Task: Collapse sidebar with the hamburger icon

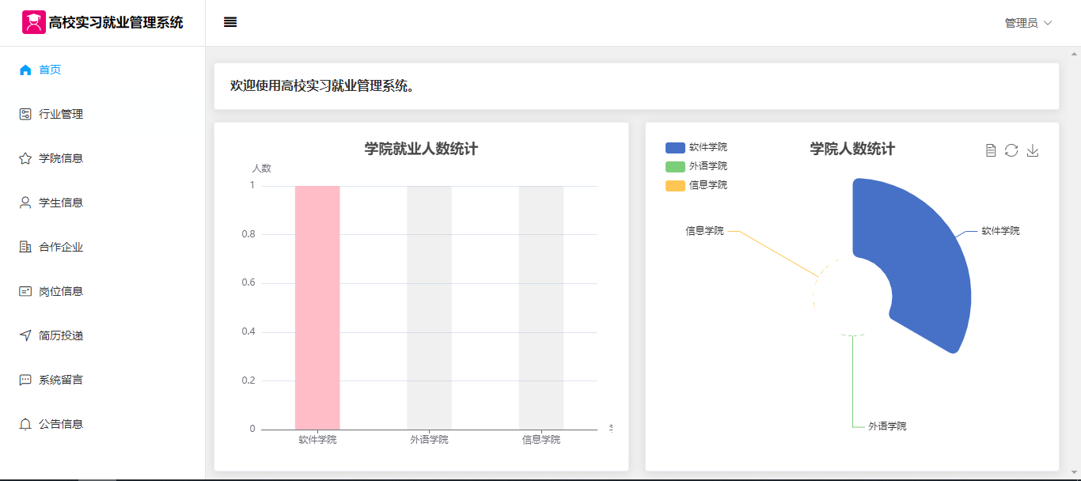Action: pos(230,22)
